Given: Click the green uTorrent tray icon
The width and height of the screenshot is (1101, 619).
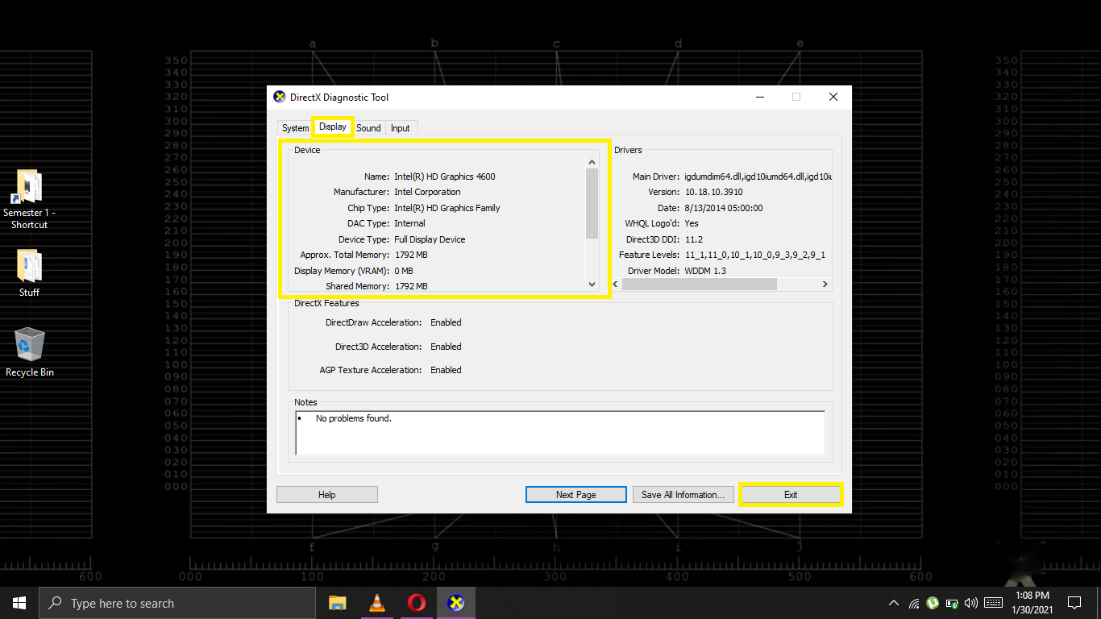Looking at the screenshot, I should pyautogui.click(x=933, y=602).
